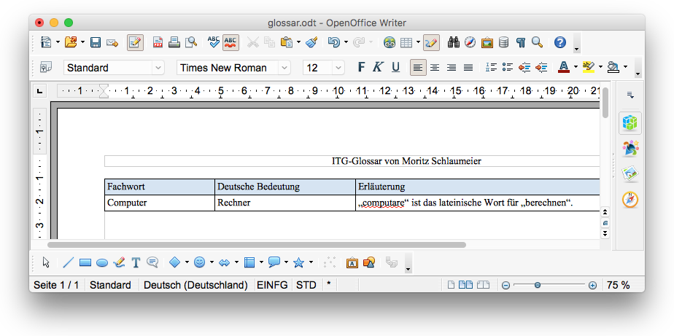The width and height of the screenshot is (674, 336).
Task: Toggle bold formatting
Action: coord(360,67)
